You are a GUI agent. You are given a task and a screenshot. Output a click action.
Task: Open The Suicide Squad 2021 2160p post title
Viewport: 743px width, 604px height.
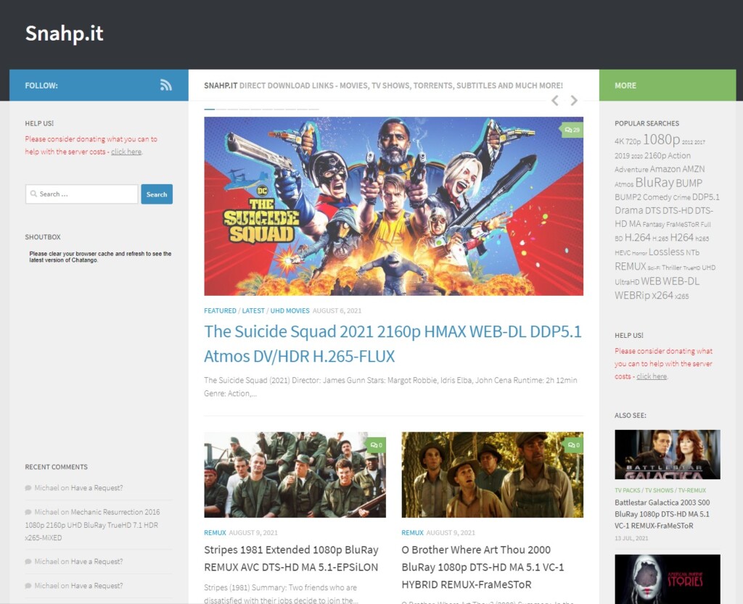coord(393,344)
